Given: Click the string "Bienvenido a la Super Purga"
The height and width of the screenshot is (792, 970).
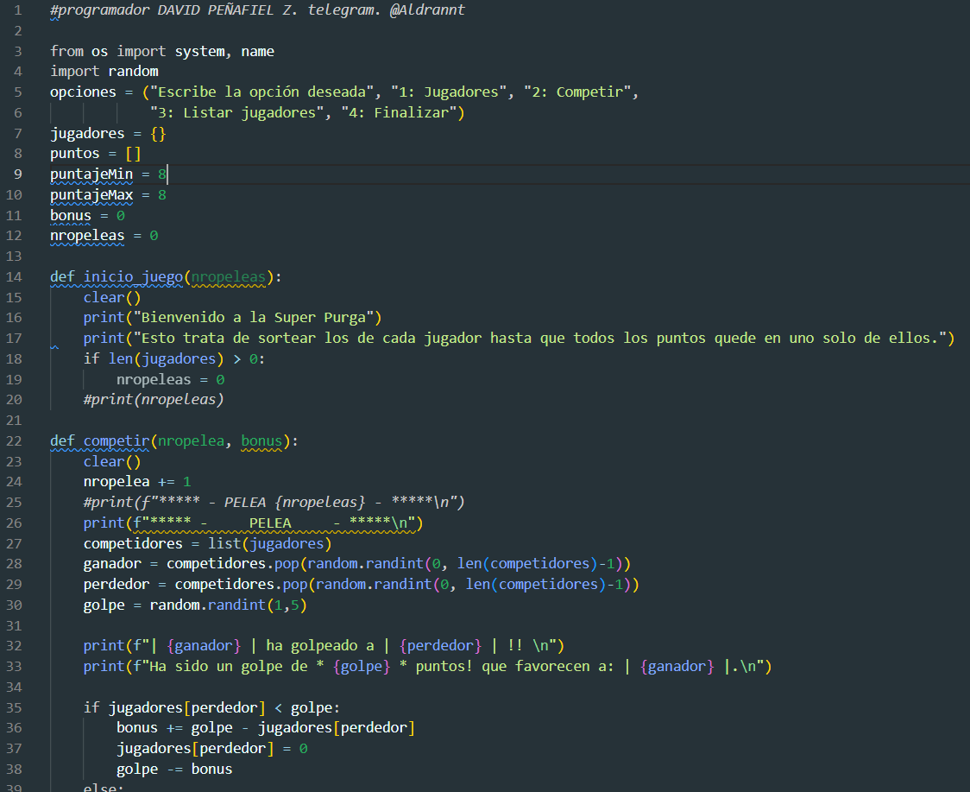Looking at the screenshot, I should 254,318.
